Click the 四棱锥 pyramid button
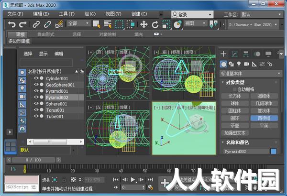287x196 pixels. click(264, 118)
